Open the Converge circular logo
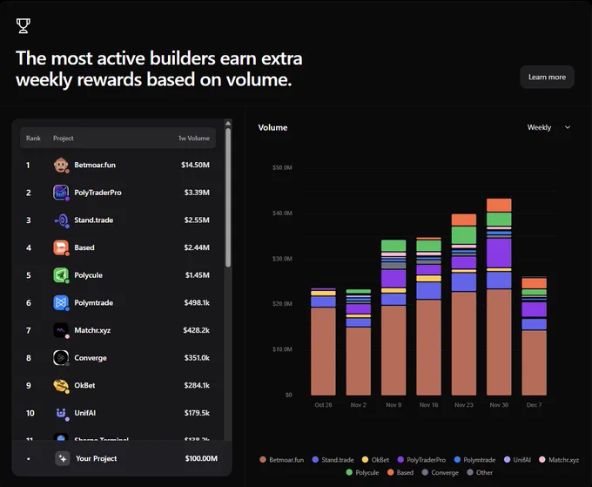Screen dimensions: 592x487 tap(61, 358)
